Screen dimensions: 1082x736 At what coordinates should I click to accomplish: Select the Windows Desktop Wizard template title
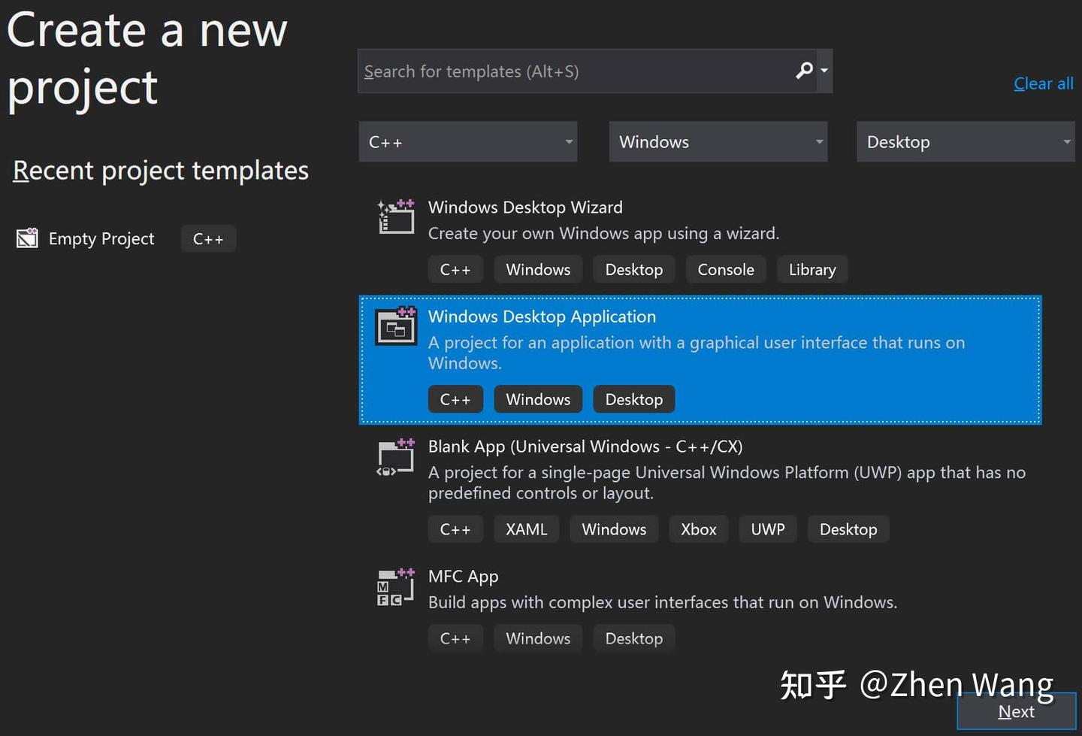point(525,207)
